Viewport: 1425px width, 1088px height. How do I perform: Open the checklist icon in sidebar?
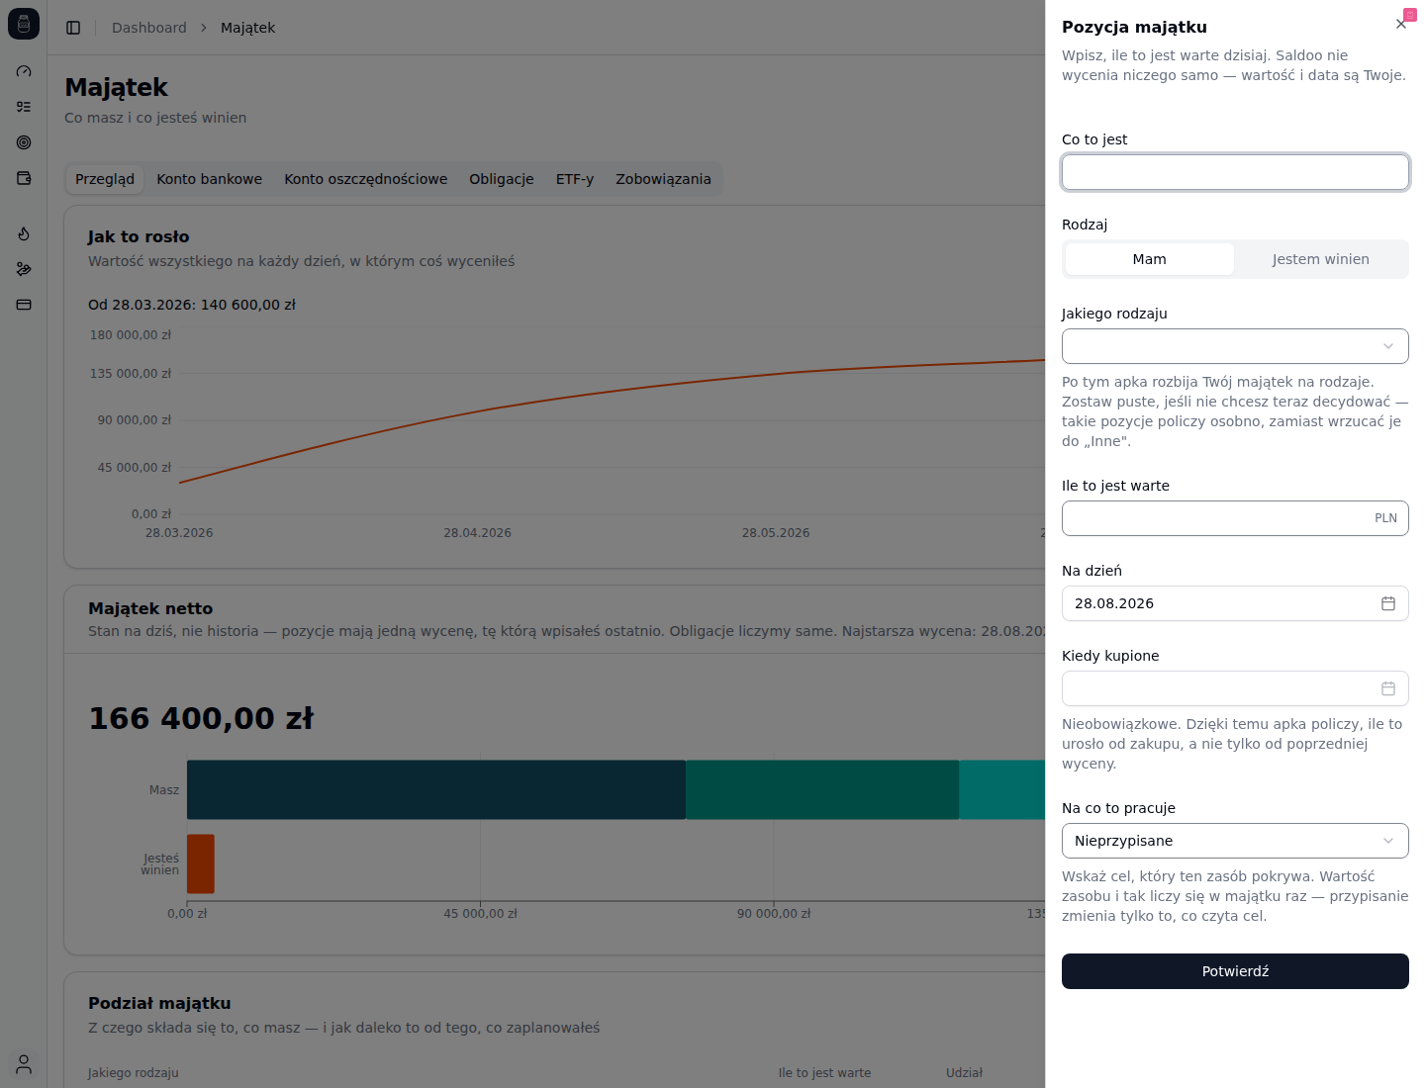[24, 107]
